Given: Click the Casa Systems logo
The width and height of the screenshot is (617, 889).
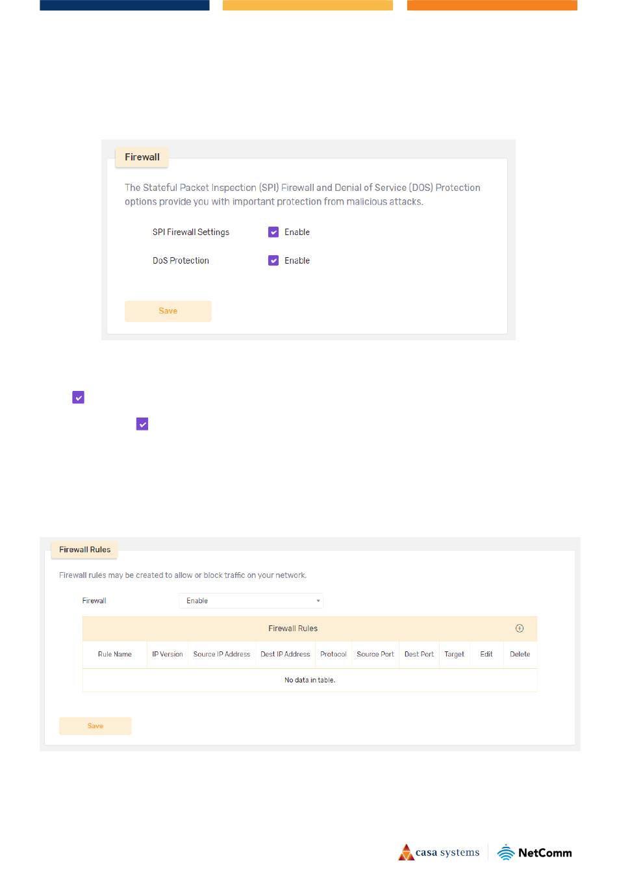Looking at the screenshot, I should (x=439, y=853).
